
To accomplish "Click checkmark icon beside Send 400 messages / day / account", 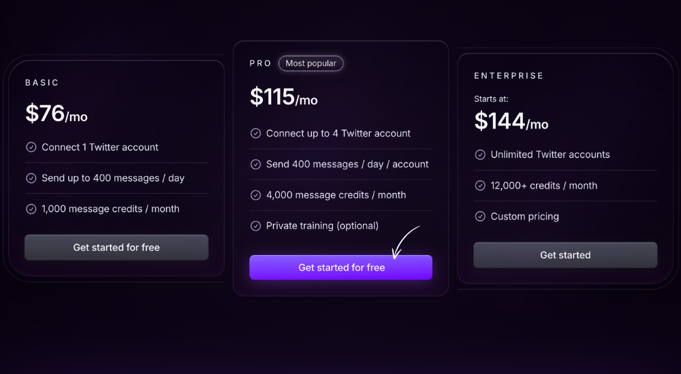I will tap(256, 164).
